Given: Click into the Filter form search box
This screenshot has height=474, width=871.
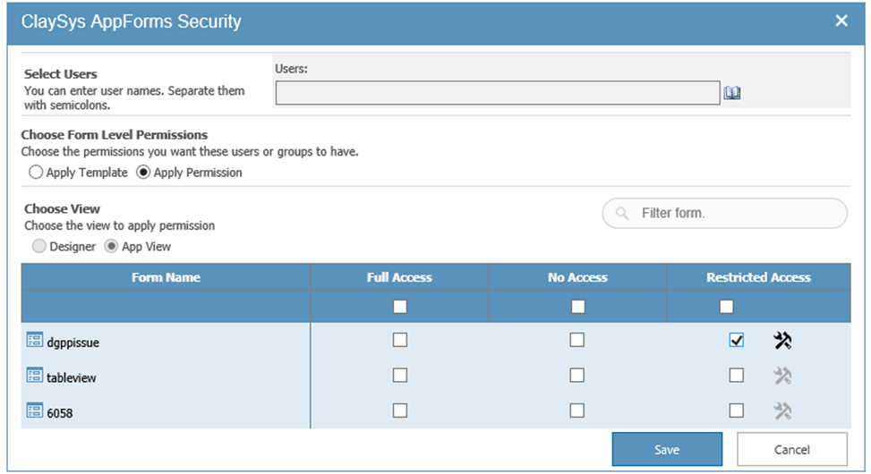Looking at the screenshot, I should (725, 213).
